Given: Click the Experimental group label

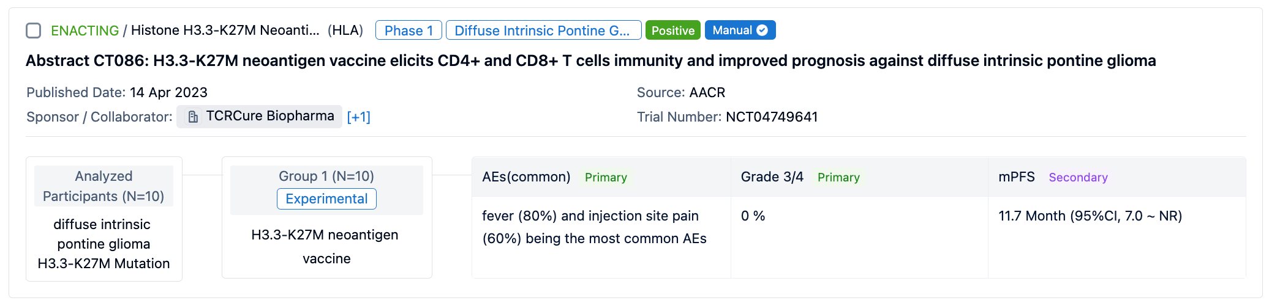Looking at the screenshot, I should click(326, 199).
